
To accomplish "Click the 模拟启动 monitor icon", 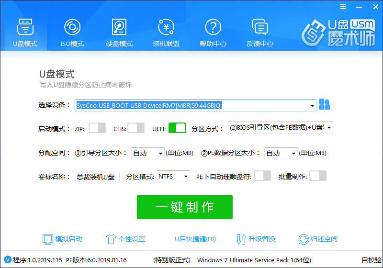I will point(47,239).
